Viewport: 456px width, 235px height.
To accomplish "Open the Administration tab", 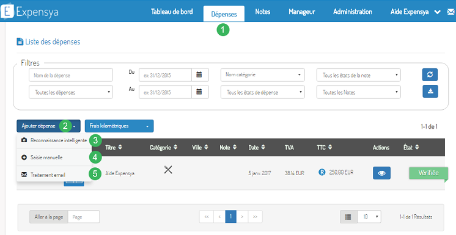I will (x=353, y=12).
